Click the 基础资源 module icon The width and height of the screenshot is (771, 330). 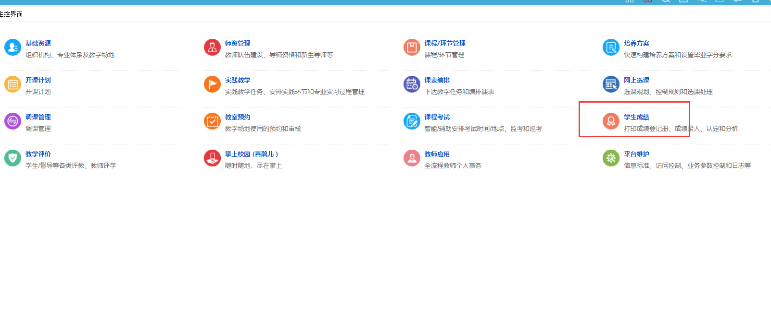click(x=13, y=47)
